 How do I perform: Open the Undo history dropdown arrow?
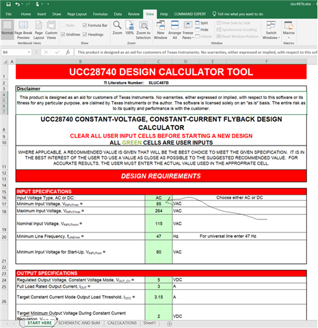click(x=22, y=4)
